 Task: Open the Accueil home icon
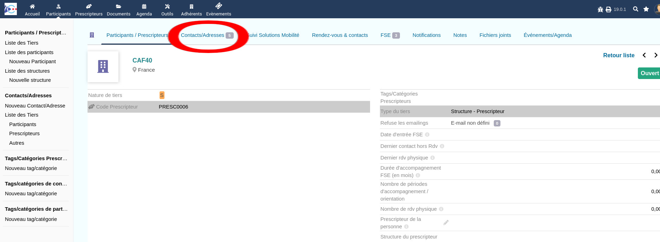(x=32, y=7)
